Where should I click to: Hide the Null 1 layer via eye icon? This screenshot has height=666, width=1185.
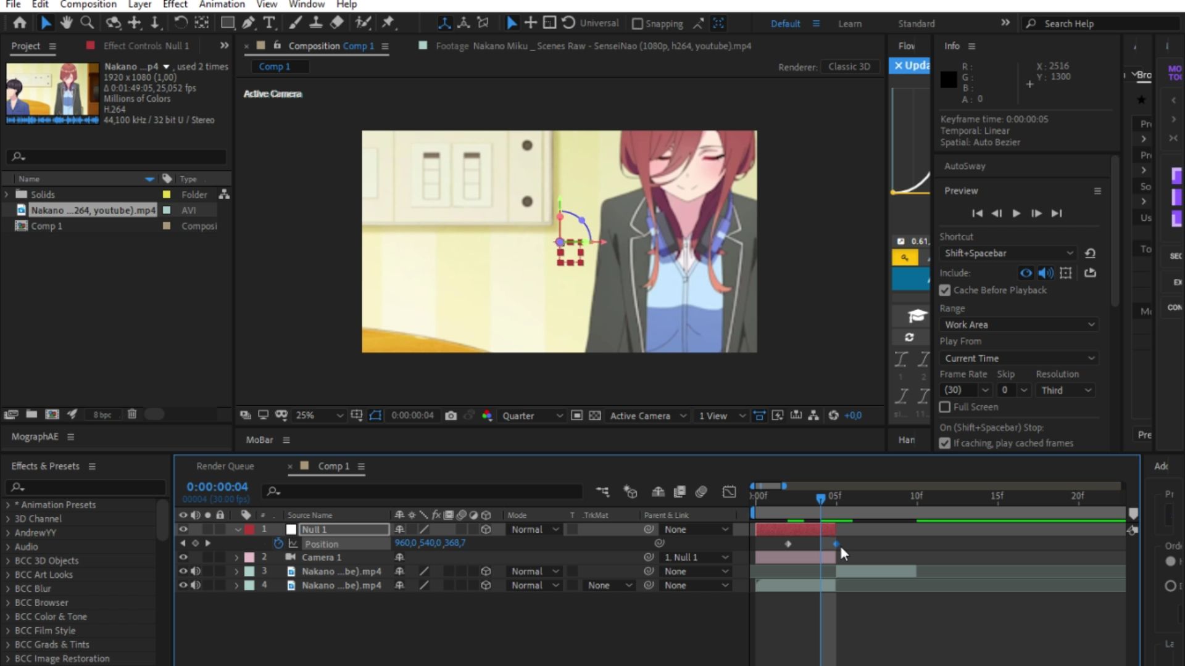point(183,529)
